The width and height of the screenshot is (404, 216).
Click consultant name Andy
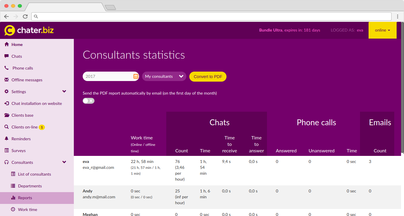87,191
